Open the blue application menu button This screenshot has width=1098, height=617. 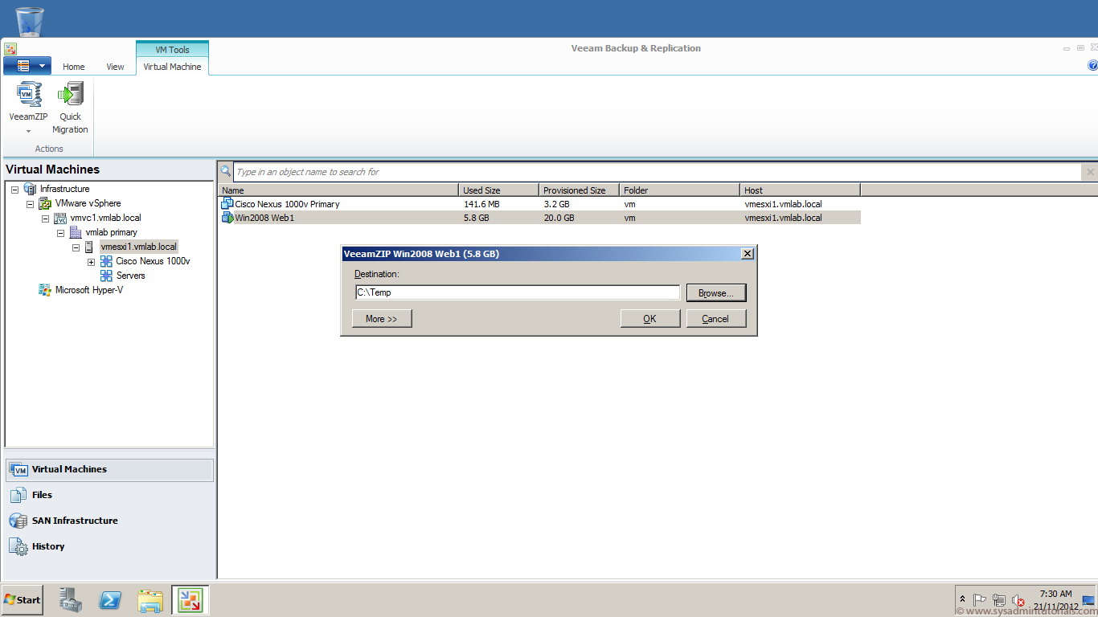(x=27, y=66)
